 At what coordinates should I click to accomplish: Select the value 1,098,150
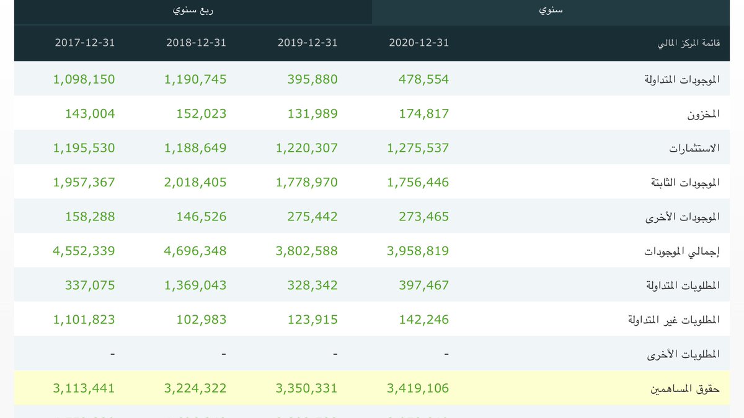84,80
